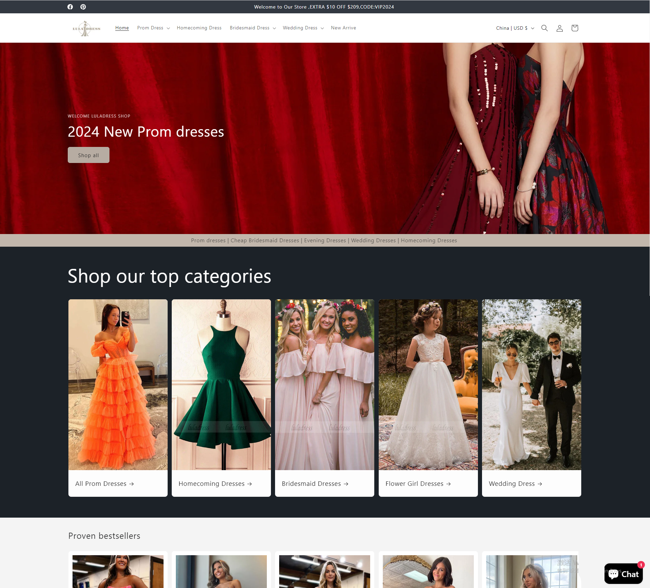Screen dimensions: 650x588
Task: Open the Facebook social icon
Action: click(x=70, y=7)
